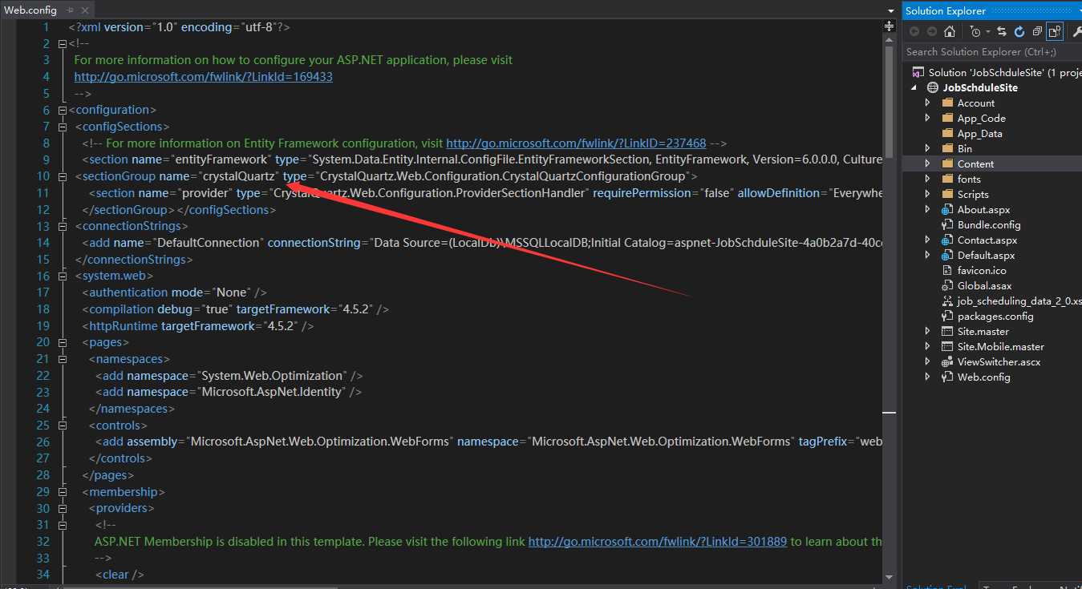Collapse the system.web outline on line 16
This screenshot has height=589, width=1082.
[62, 276]
